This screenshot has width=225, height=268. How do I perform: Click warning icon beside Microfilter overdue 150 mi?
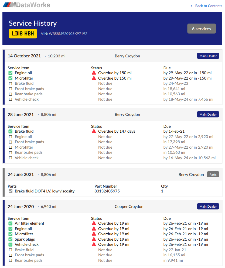[x=94, y=78]
